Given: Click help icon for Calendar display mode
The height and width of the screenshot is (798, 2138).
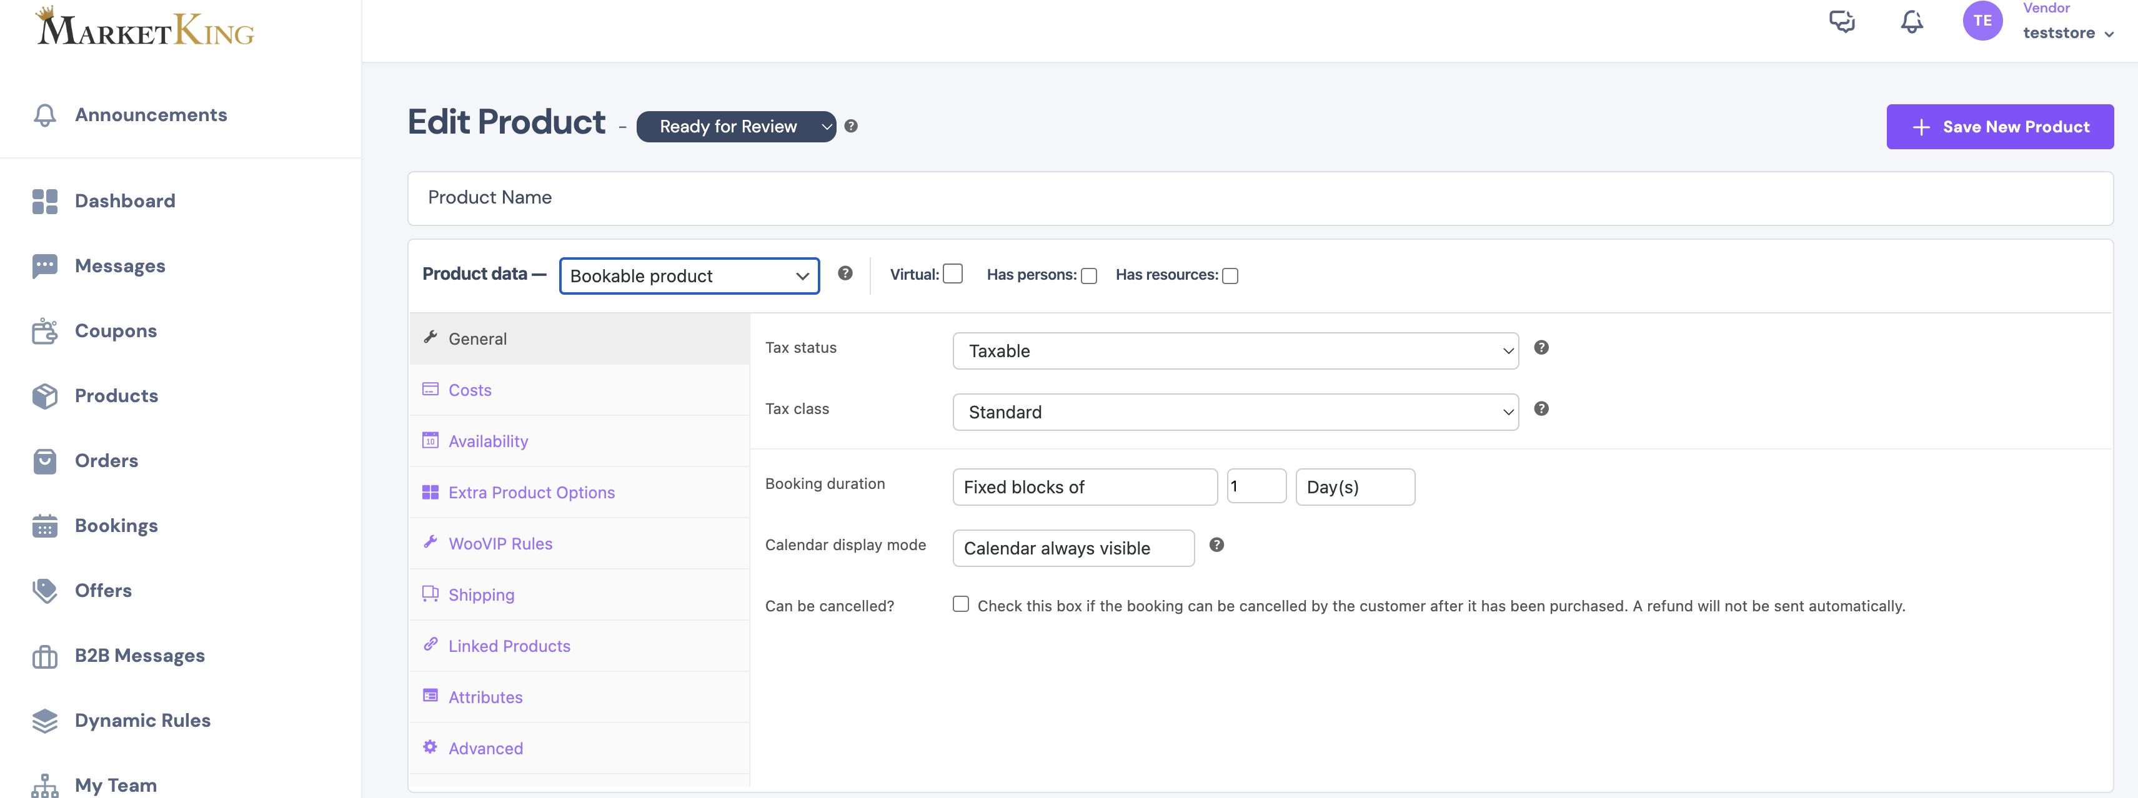Looking at the screenshot, I should (1216, 545).
